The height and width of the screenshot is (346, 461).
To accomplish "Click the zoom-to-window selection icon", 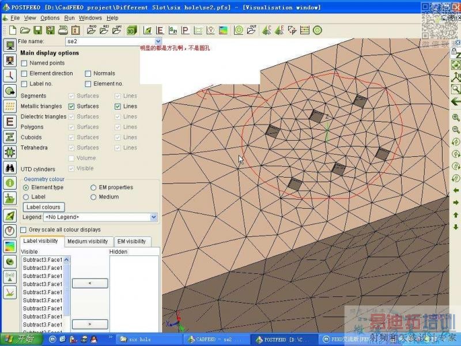I will click(456, 89).
